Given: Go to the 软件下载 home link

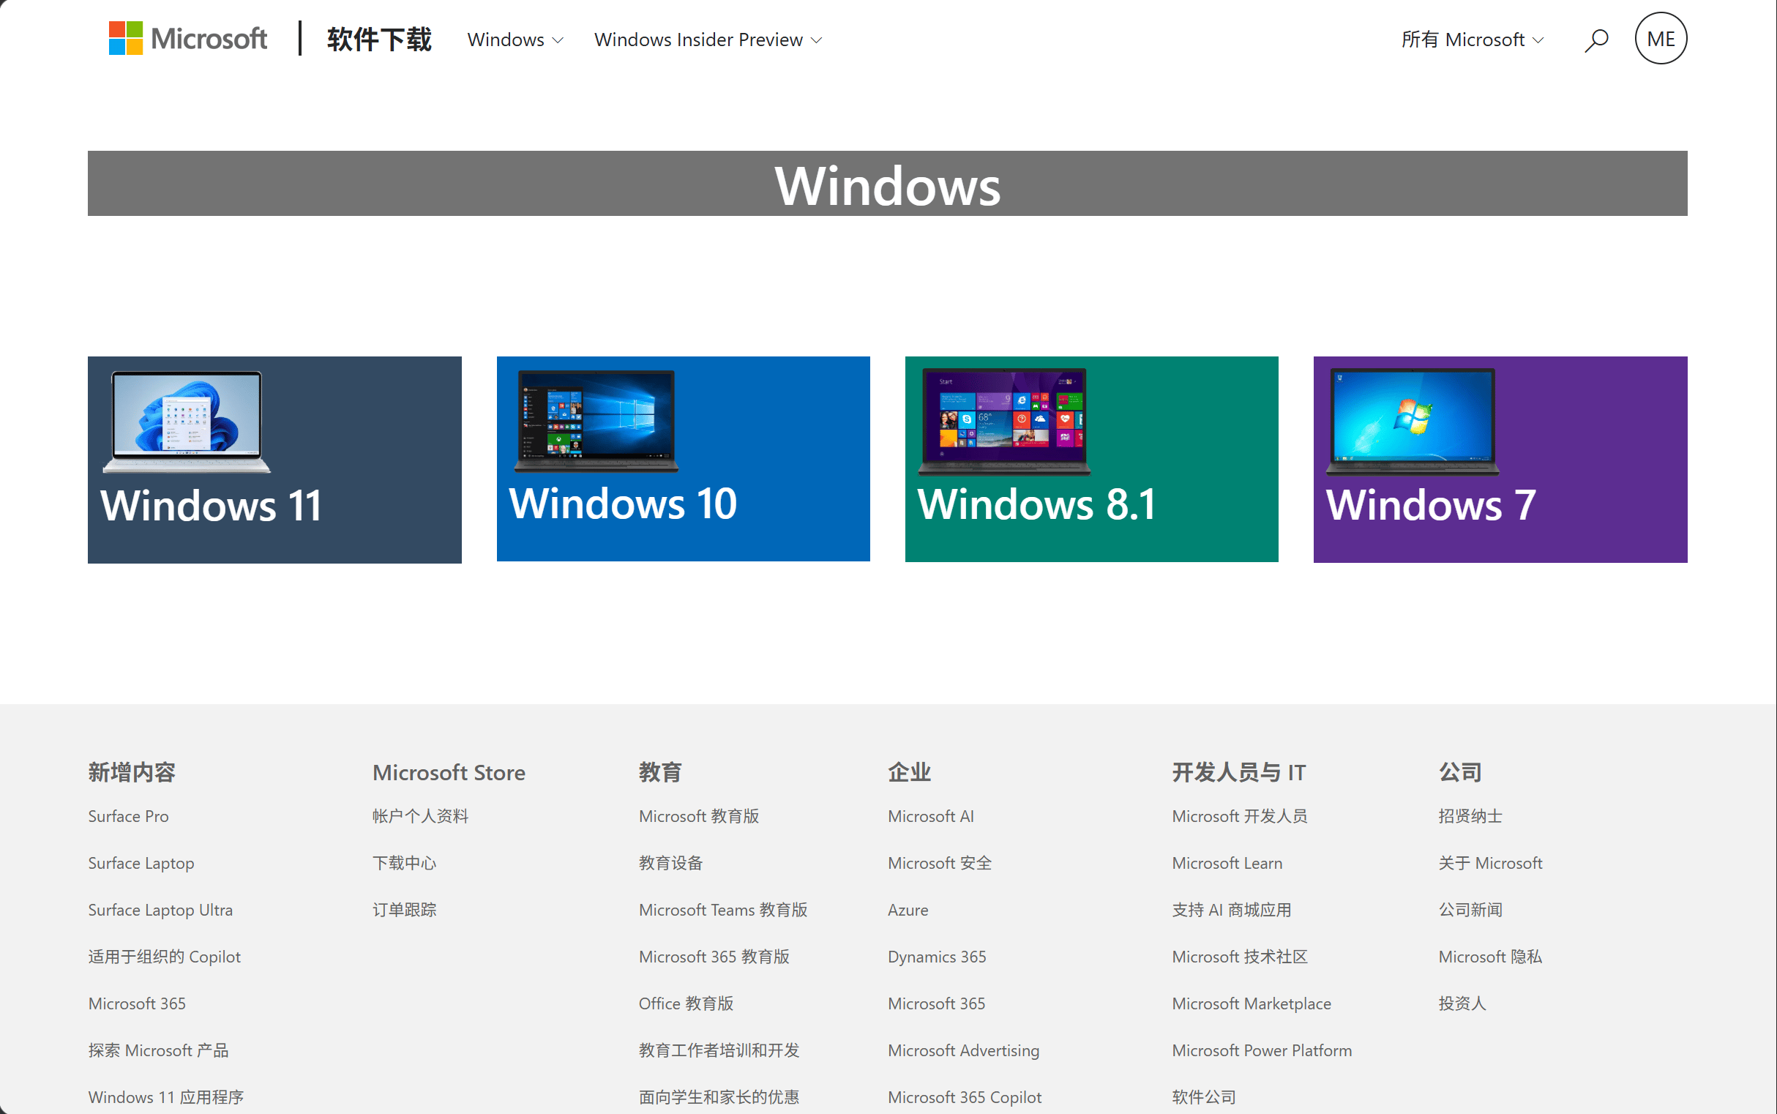Looking at the screenshot, I should 379,39.
